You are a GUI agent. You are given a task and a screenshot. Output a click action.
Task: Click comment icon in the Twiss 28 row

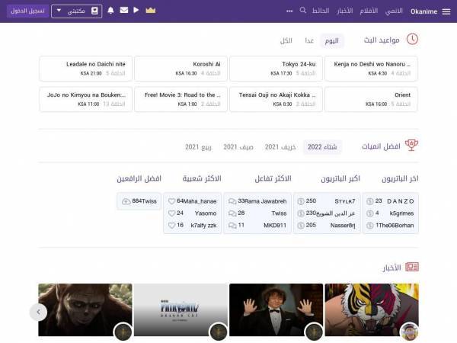coord(232,213)
